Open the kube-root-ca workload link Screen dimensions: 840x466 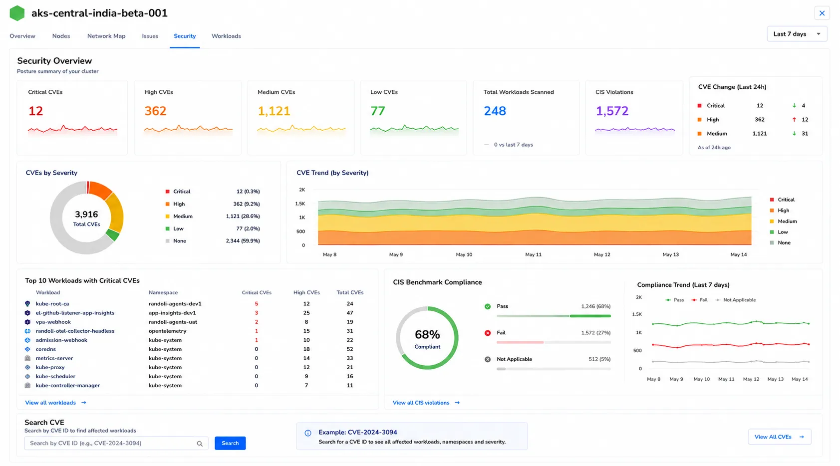[x=52, y=304]
